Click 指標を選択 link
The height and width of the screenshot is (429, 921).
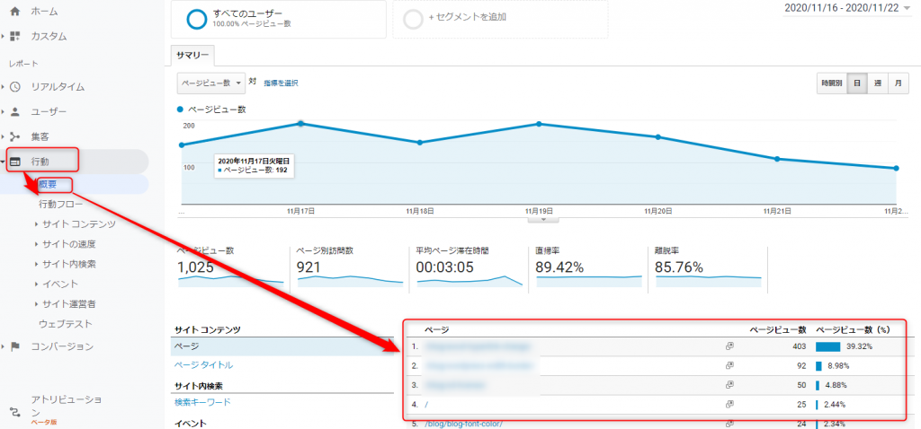(281, 83)
